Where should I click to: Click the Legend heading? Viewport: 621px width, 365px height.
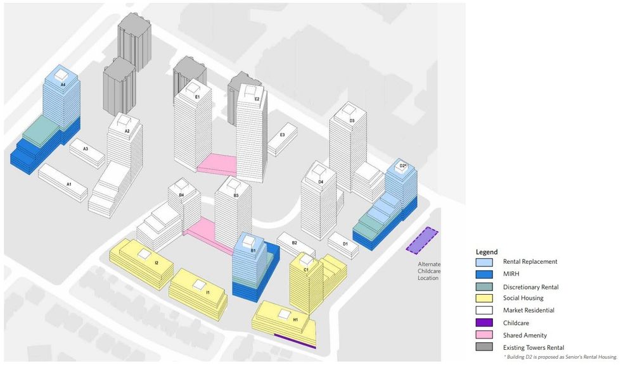pyautogui.click(x=487, y=251)
